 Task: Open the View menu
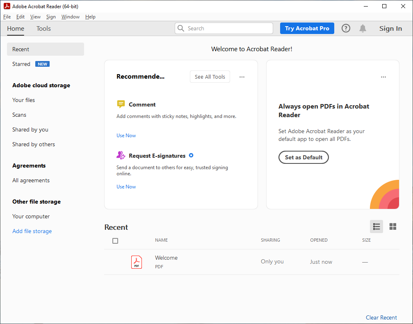[35, 17]
